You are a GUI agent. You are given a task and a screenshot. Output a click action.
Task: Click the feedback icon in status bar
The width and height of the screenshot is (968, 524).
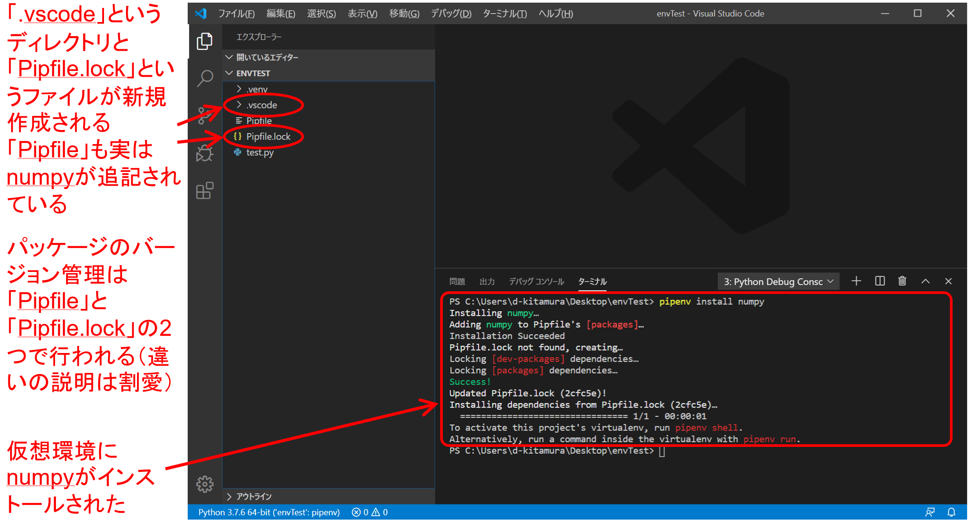pos(930,512)
